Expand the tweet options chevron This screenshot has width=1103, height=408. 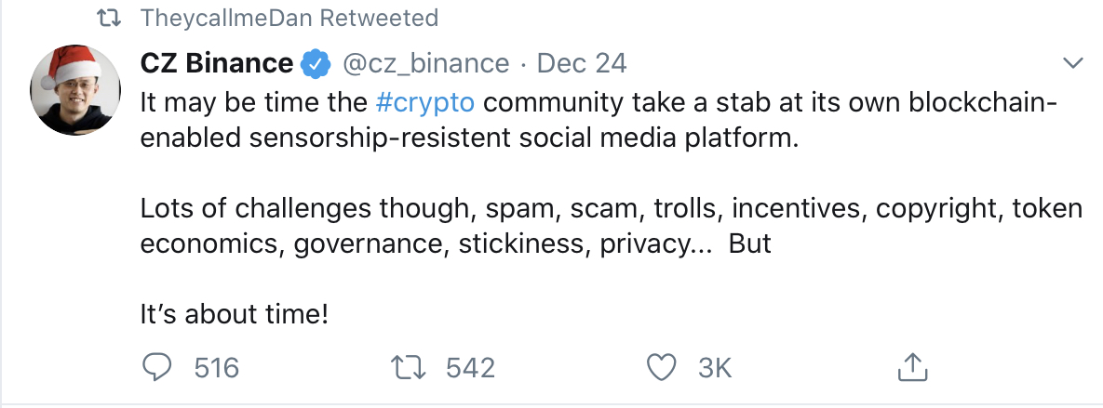(1073, 64)
